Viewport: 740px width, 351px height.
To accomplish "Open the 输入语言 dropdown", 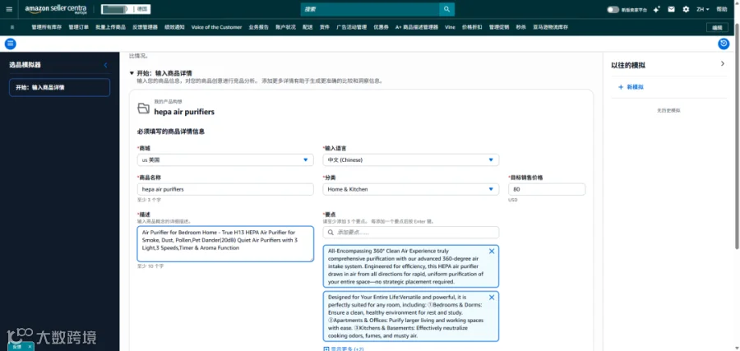I will [410, 160].
